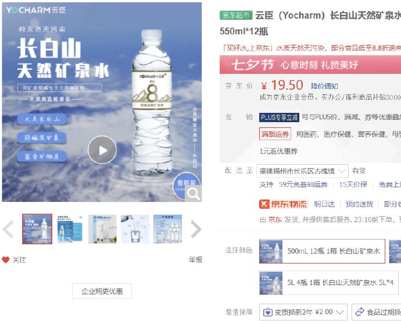Click the 变质换新 warranty shield icon
This screenshot has width=401, height=324.
tap(268, 312)
